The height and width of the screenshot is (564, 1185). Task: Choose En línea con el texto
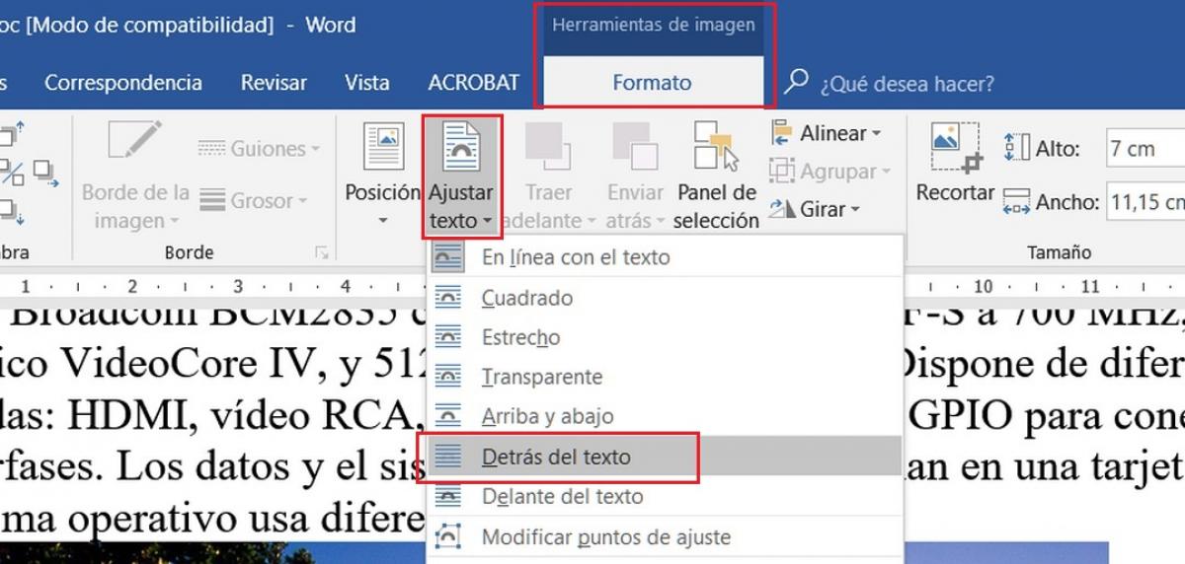tap(667, 257)
